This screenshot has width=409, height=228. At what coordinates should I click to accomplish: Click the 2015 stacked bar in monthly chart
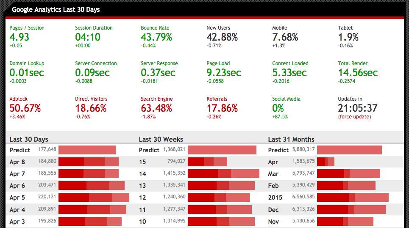point(353,198)
